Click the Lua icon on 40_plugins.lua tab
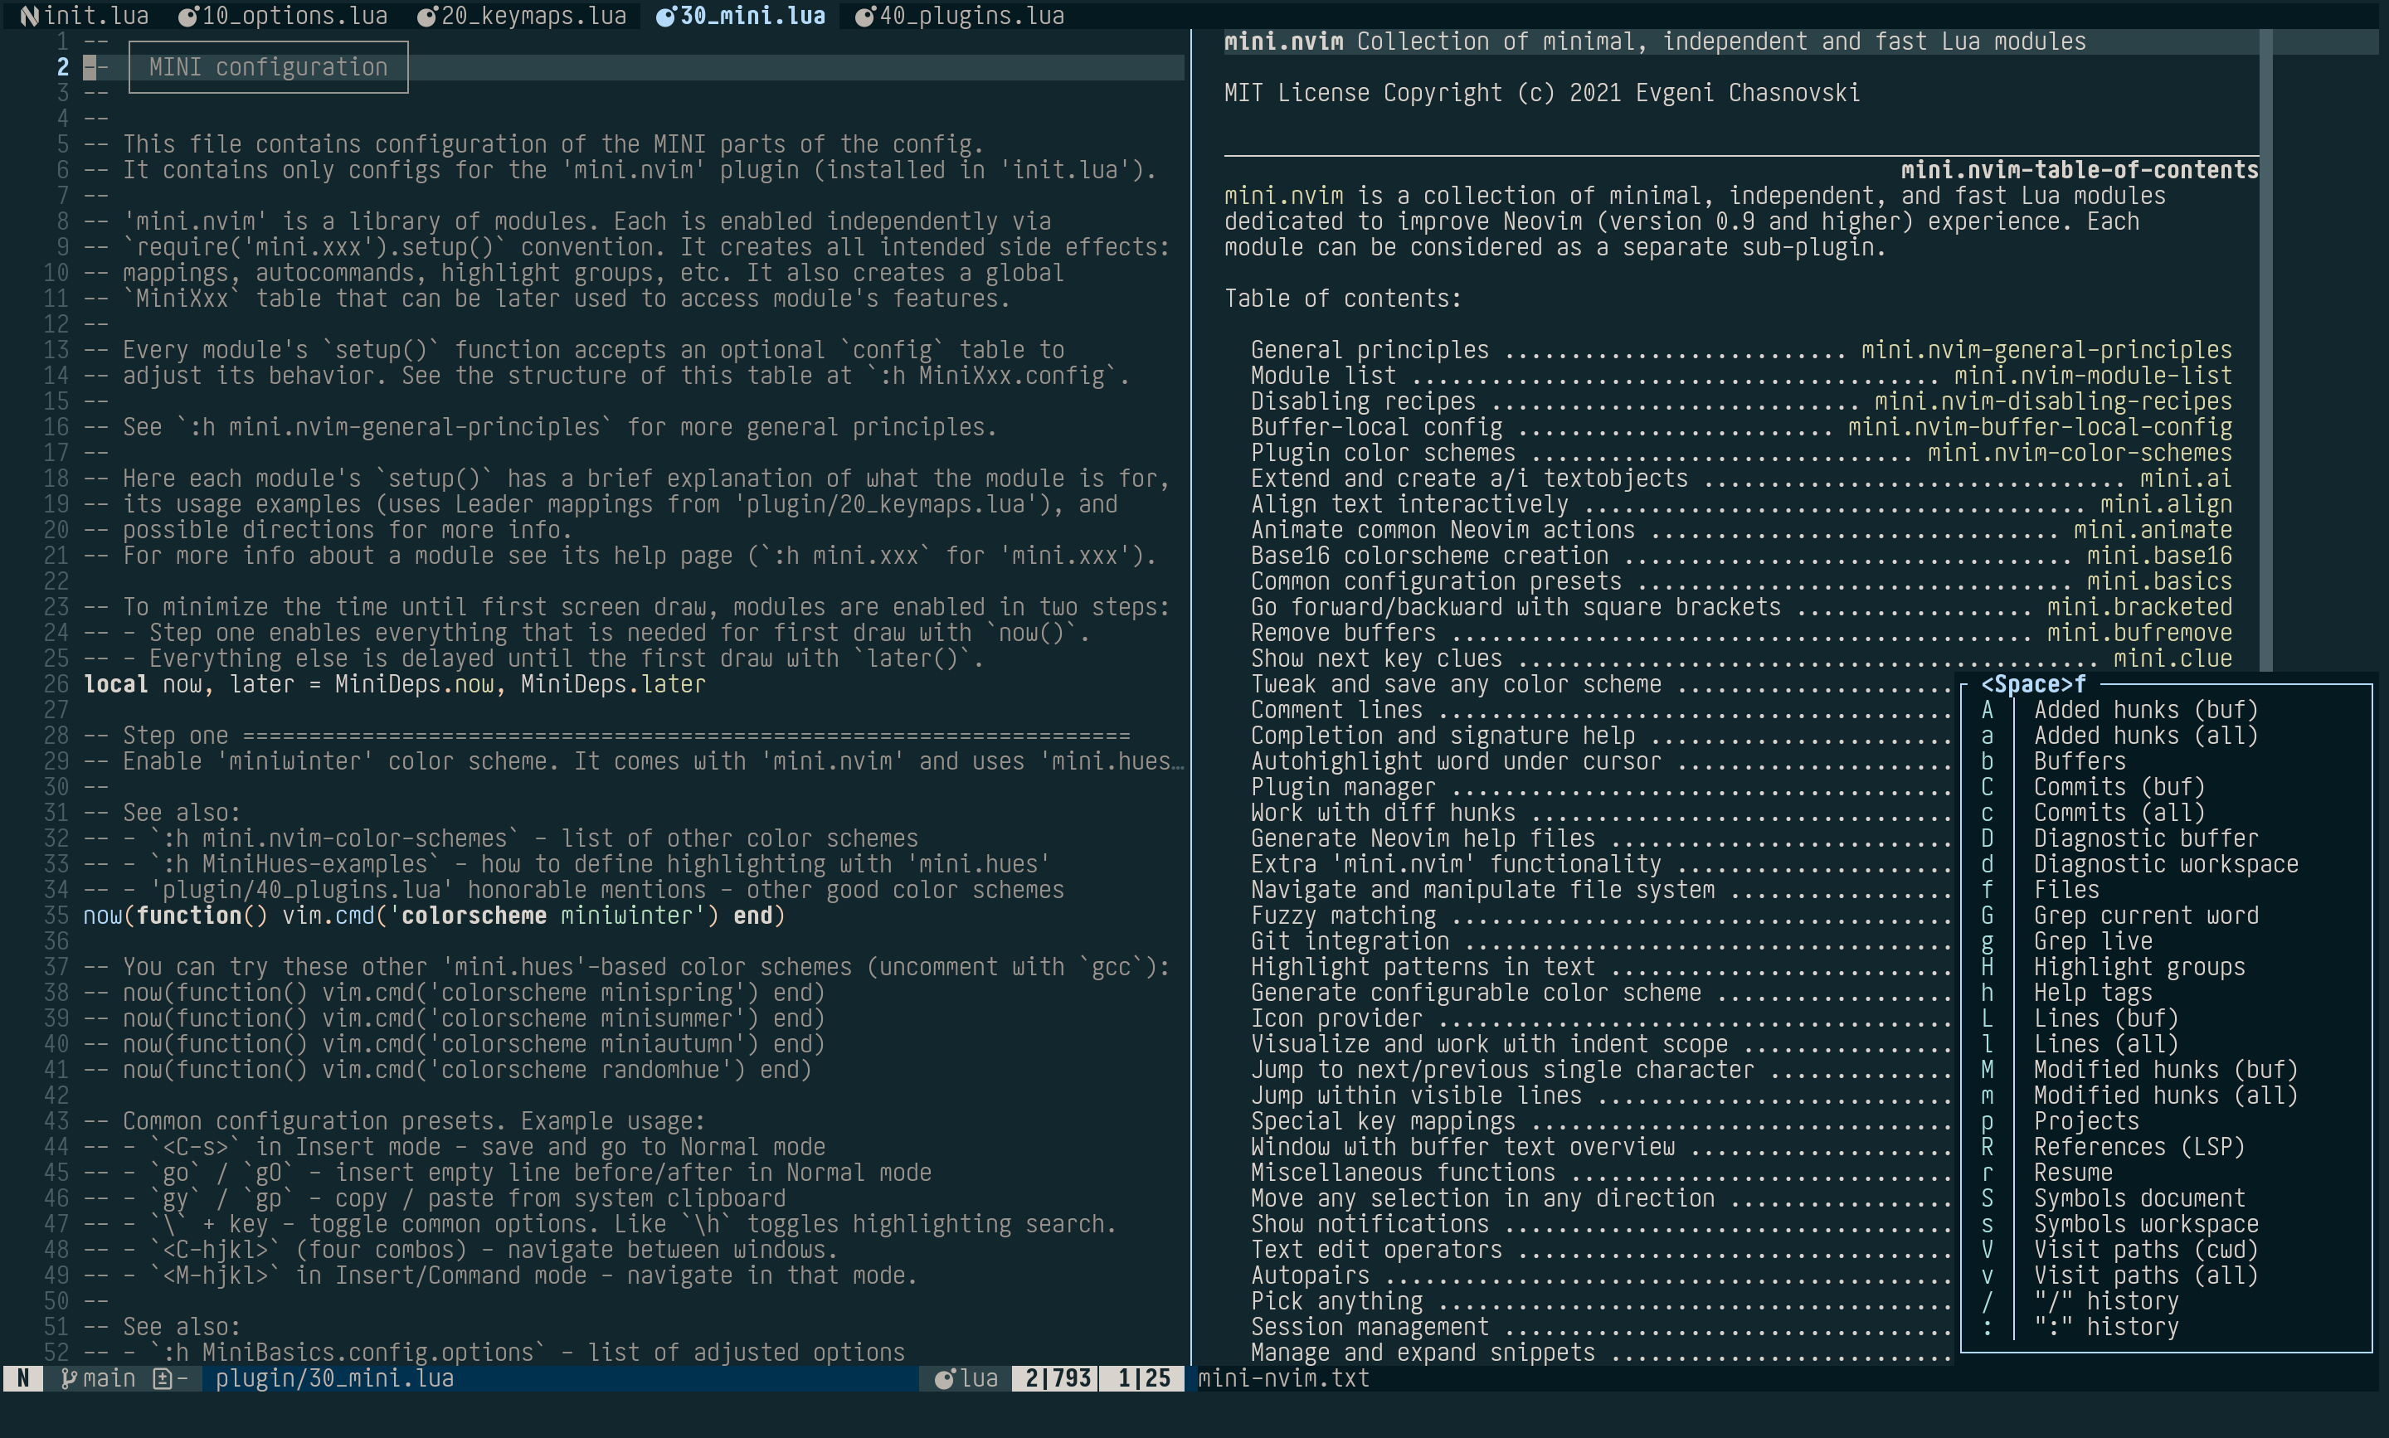 click(x=865, y=16)
